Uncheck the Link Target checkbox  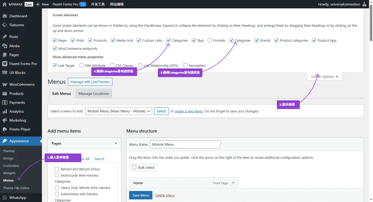point(55,65)
